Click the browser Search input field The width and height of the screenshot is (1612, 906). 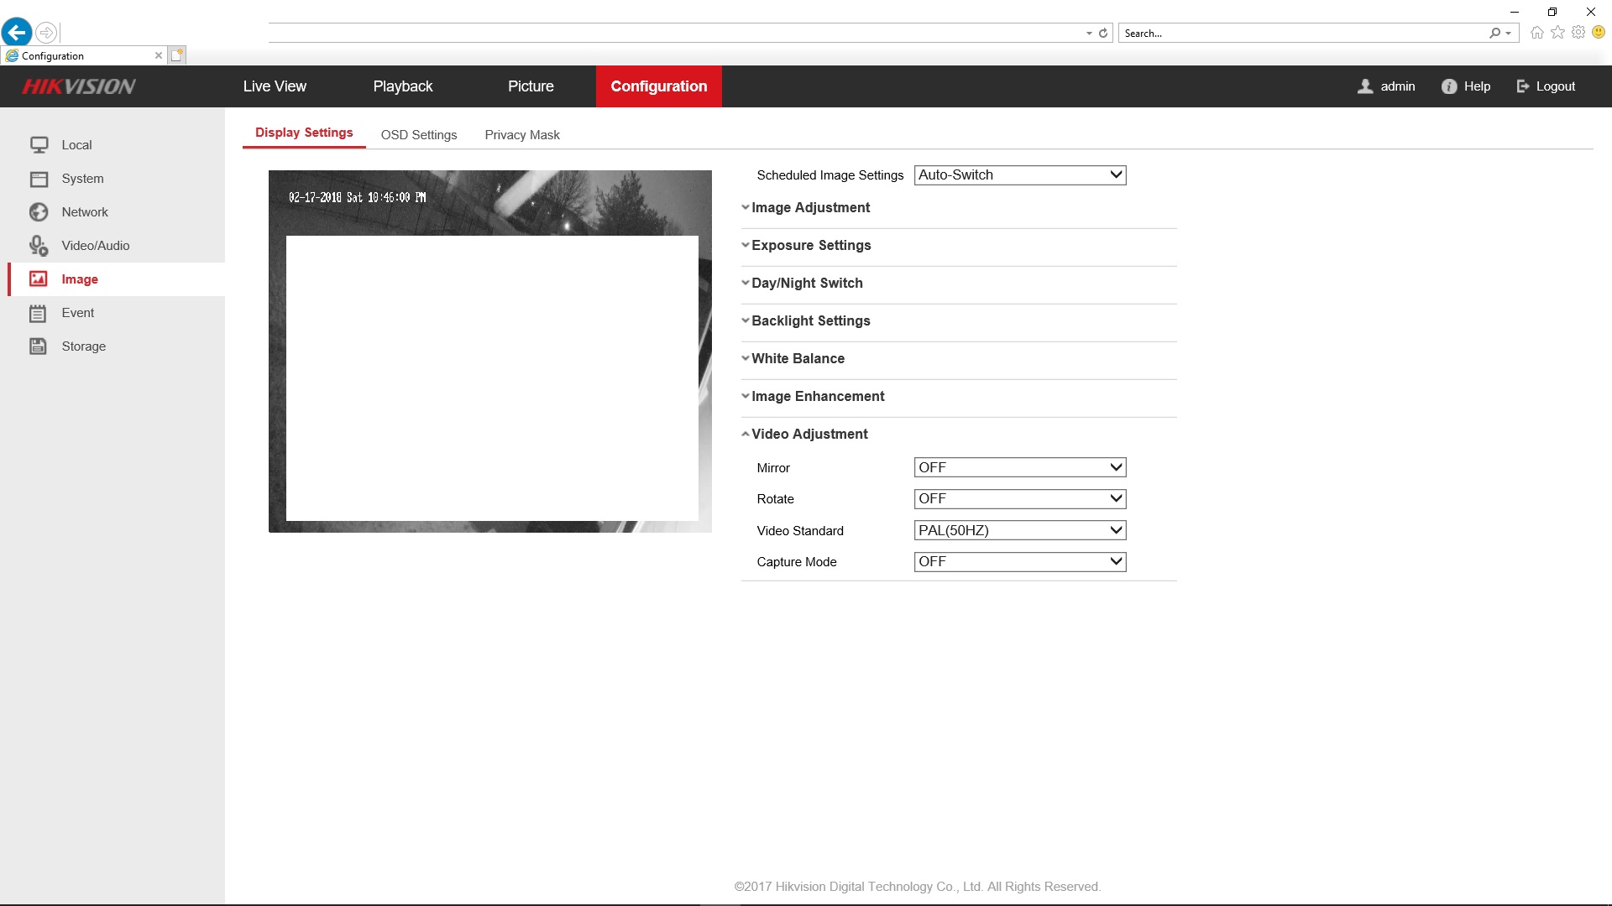point(1301,34)
